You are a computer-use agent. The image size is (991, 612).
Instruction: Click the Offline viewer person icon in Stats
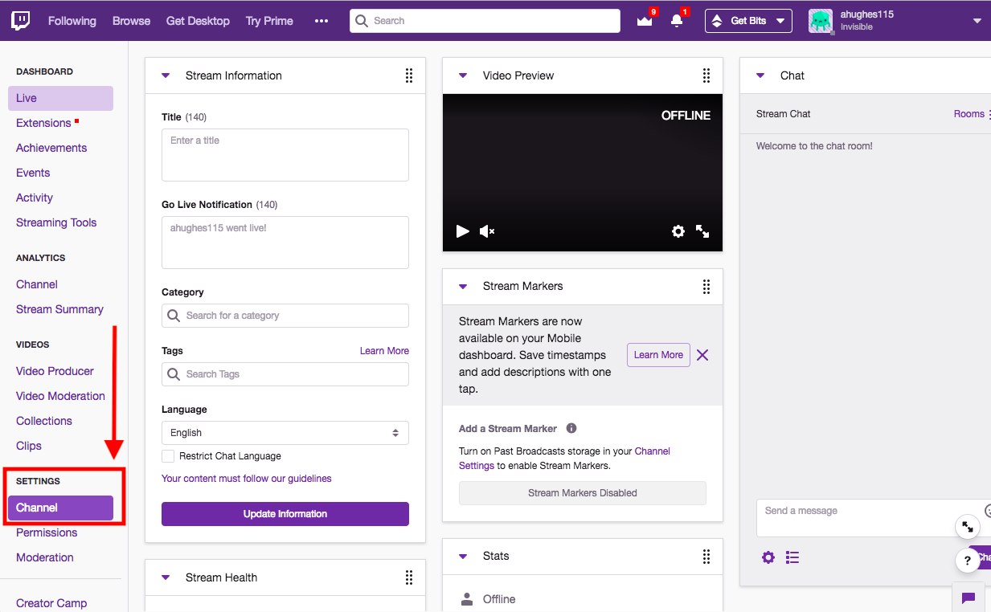(466, 599)
